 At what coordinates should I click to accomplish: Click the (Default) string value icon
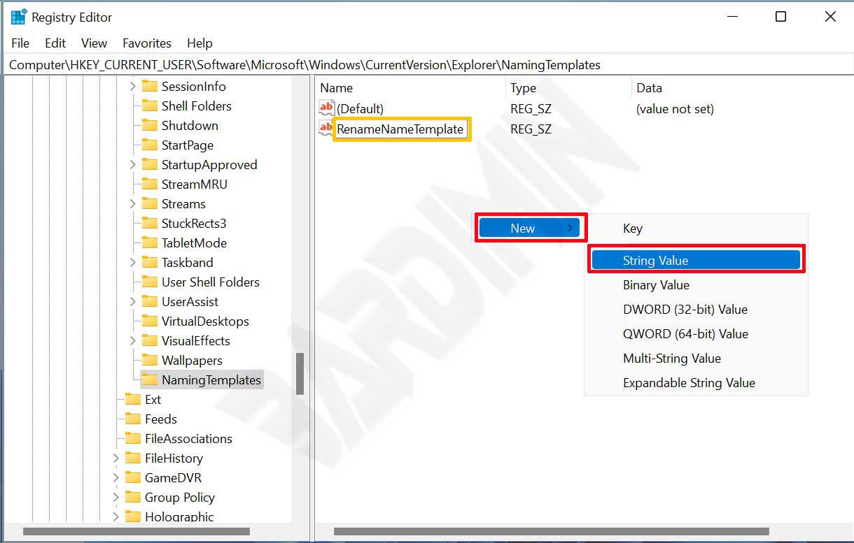click(326, 108)
